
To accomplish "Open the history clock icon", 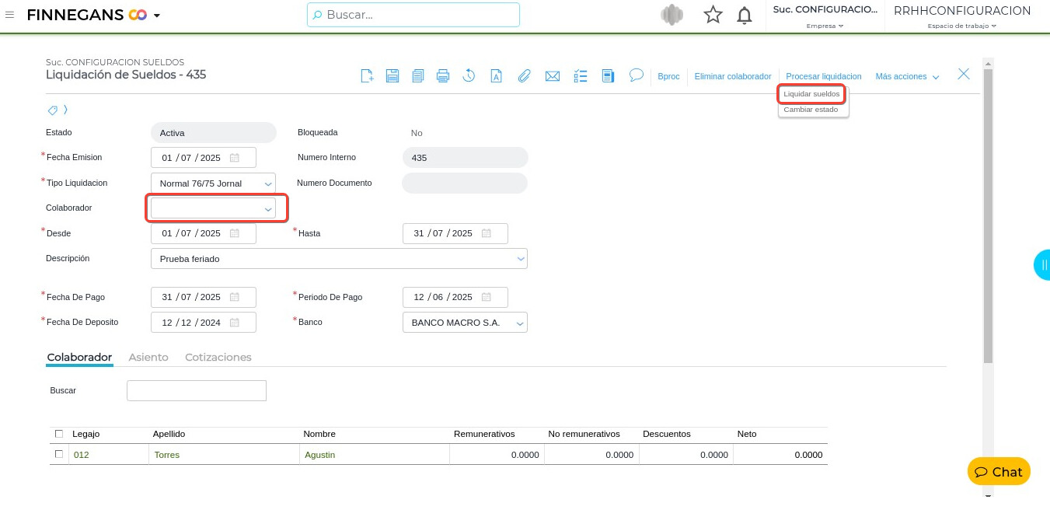I will [x=469, y=76].
